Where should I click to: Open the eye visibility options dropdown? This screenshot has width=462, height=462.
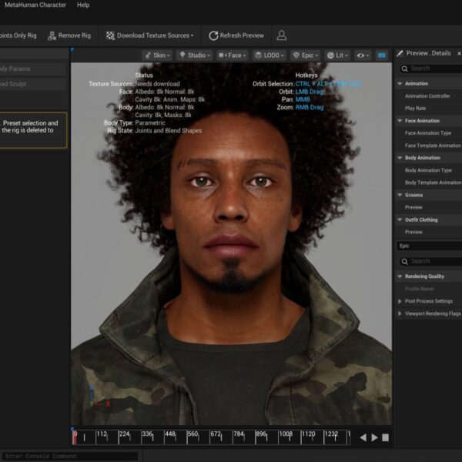pos(363,55)
